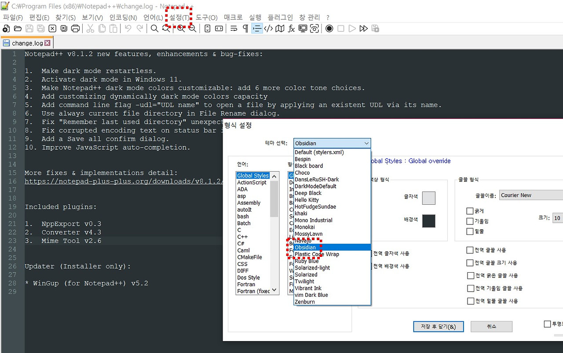Run macro multiple times with double-arrow icon
The height and width of the screenshot is (353, 563).
[363, 29]
